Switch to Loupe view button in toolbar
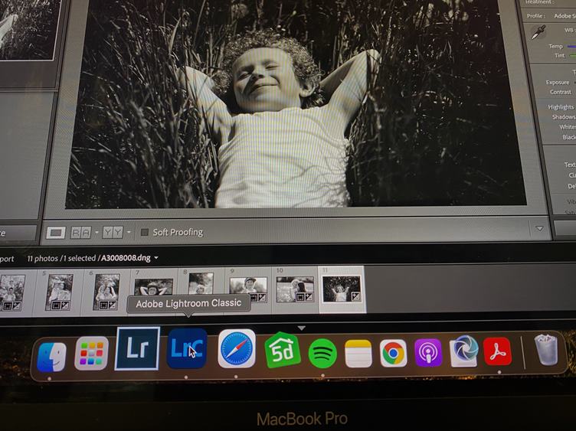This screenshot has height=431, width=576. point(56,233)
